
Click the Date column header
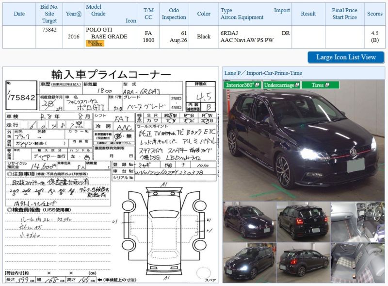[19, 14]
